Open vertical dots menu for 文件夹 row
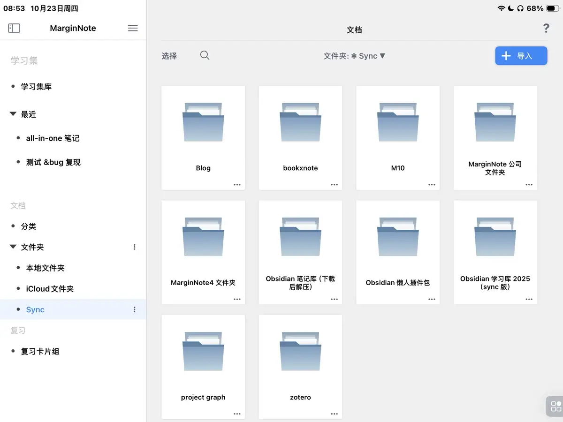The width and height of the screenshot is (563, 422). click(x=135, y=247)
